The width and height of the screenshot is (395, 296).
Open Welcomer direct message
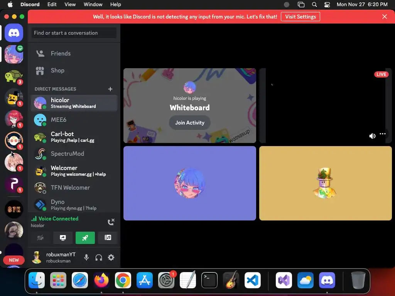[x=74, y=171]
